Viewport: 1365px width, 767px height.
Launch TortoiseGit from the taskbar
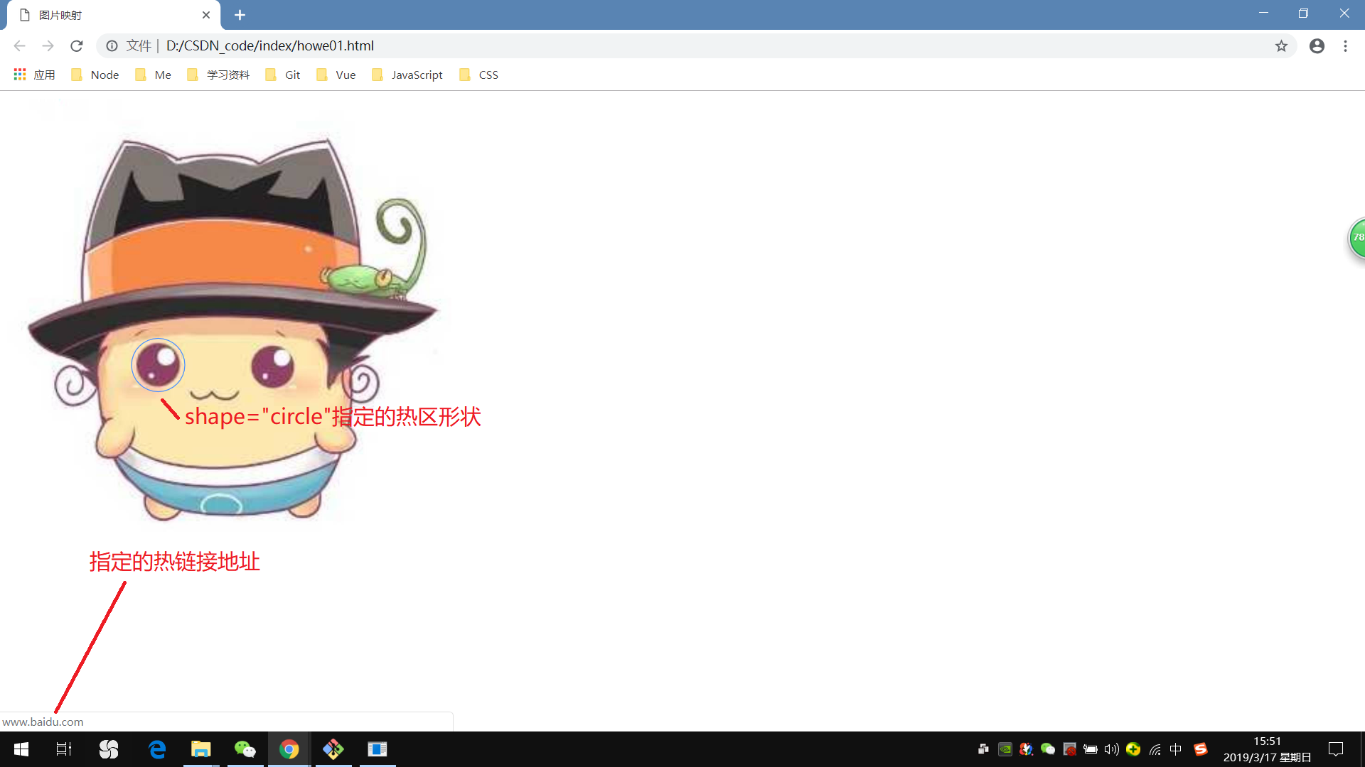333,749
